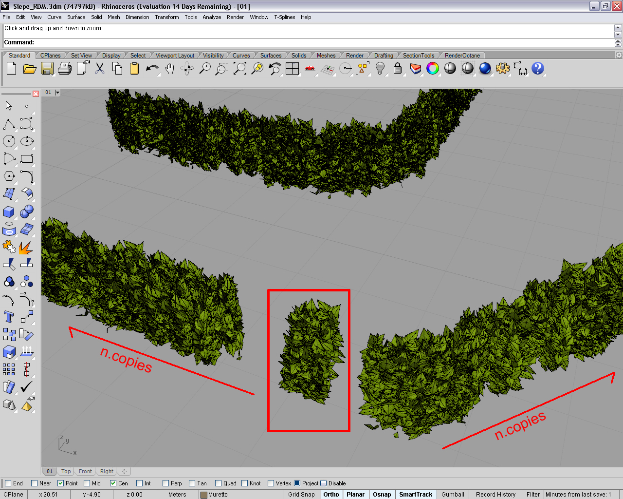Enable the End osnap checkbox
Viewport: 623px width, 499px height.
pyautogui.click(x=8, y=483)
